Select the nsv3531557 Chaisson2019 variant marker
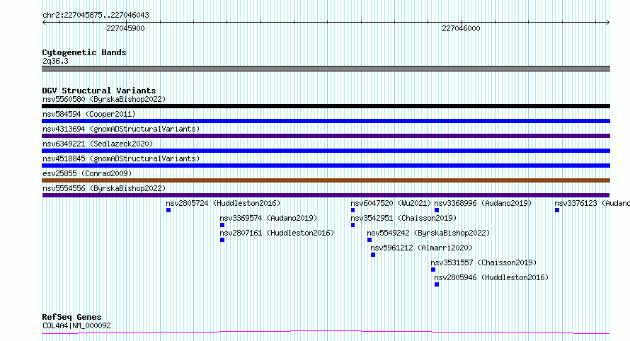 tap(433, 270)
